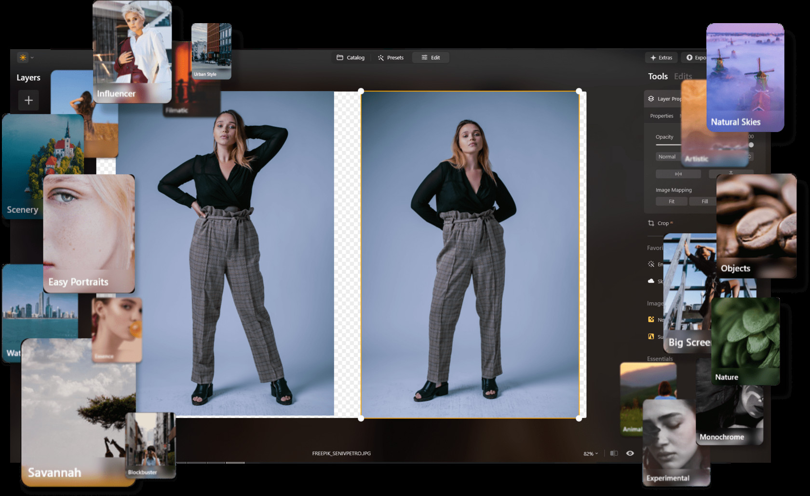
Task: Open the Urban Style preset card
Action: 211,51
